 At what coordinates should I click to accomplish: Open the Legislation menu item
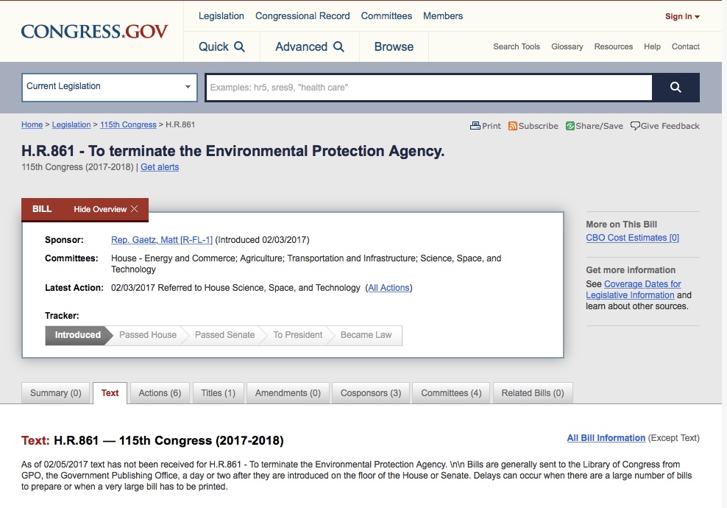tap(221, 15)
